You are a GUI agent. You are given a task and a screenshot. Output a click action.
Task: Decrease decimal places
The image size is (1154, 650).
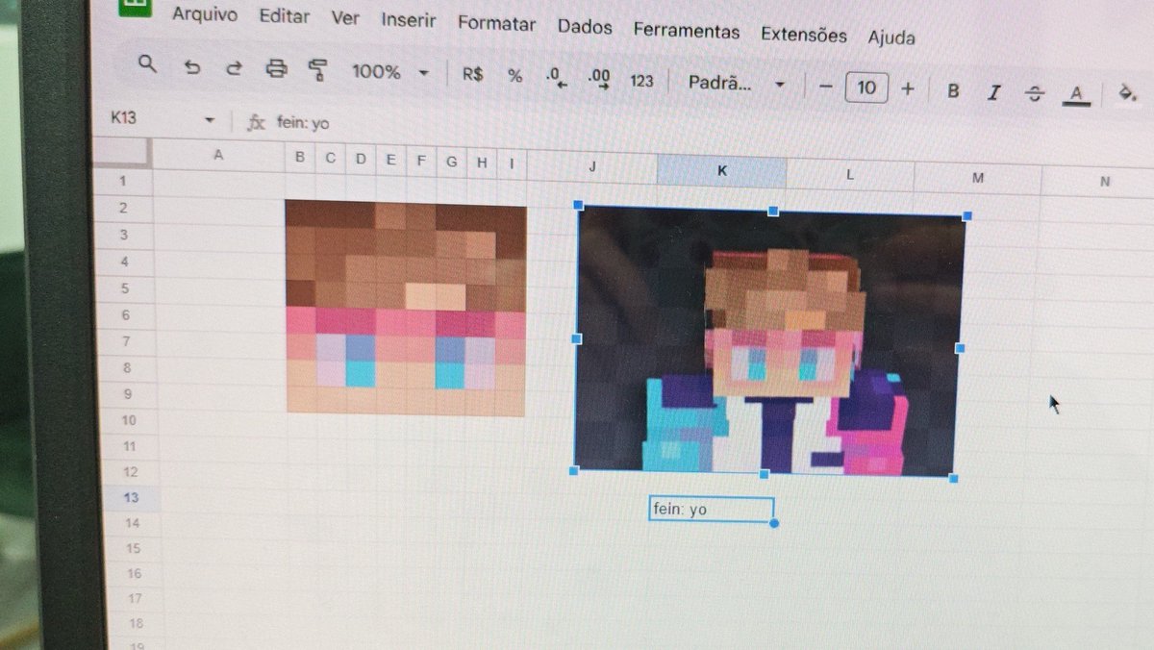[x=556, y=78]
